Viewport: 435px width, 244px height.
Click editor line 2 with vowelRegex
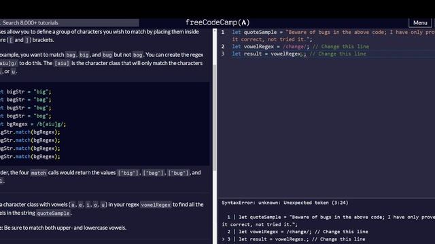(300, 47)
